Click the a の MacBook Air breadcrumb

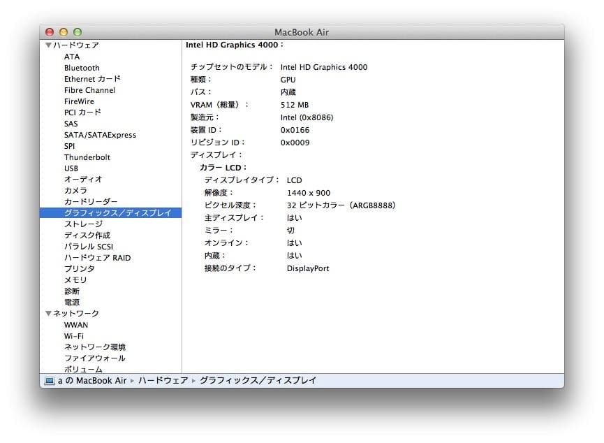coord(91,381)
